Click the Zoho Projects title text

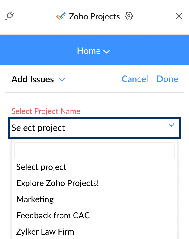(94, 16)
